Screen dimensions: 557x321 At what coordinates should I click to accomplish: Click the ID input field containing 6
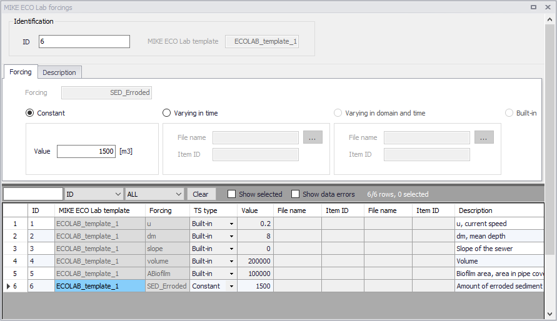[84, 41]
